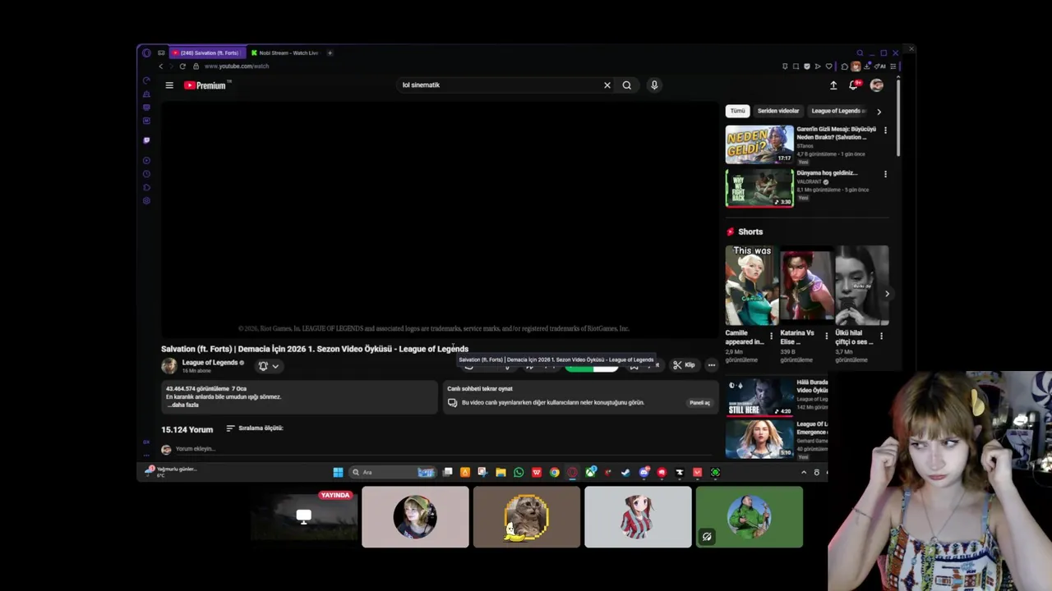Select the Tümü filter chip
This screenshot has height=591, width=1052.
click(738, 111)
